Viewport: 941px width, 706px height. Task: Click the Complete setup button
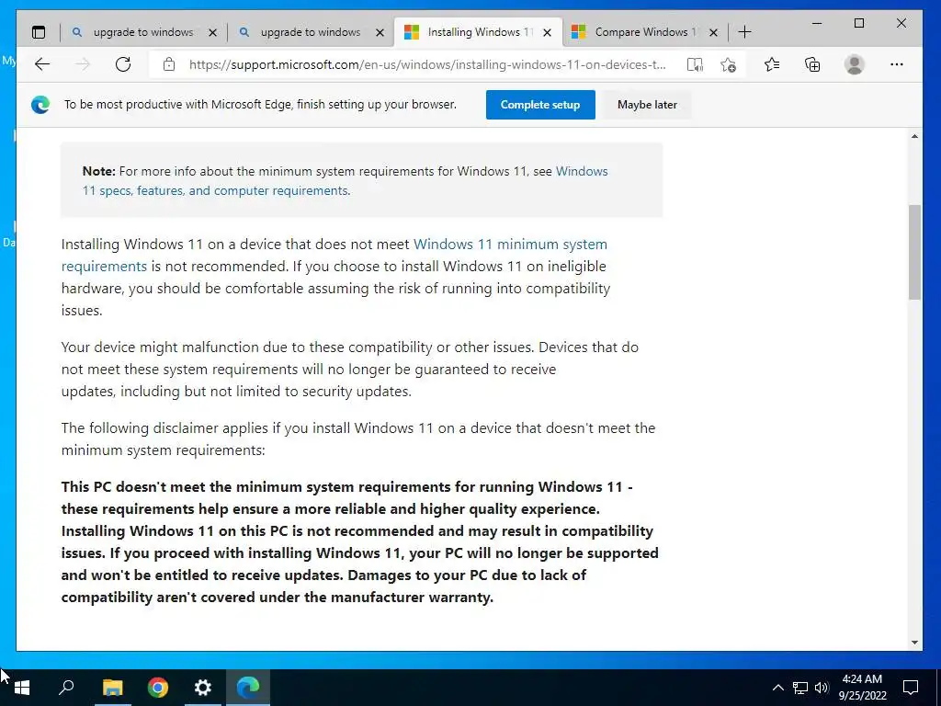click(540, 105)
